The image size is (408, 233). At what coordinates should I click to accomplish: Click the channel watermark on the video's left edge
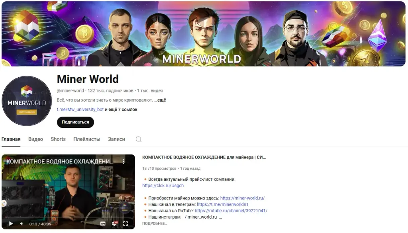point(4,204)
